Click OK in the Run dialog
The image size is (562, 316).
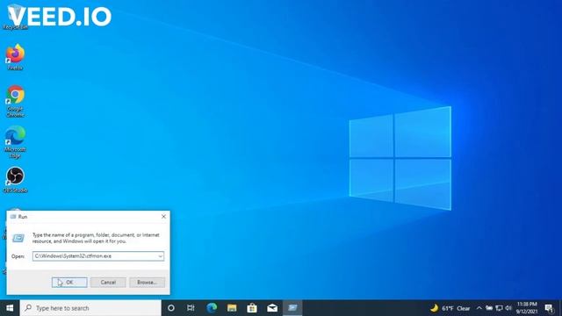tap(69, 283)
